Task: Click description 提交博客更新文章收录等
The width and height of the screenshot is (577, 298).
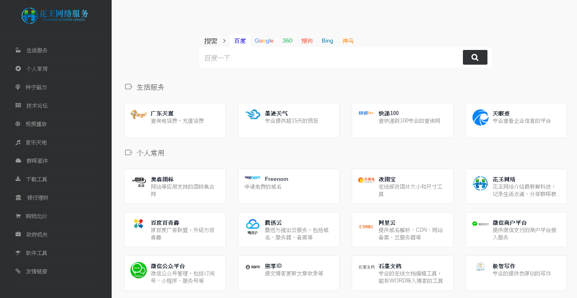Action: pos(294,273)
